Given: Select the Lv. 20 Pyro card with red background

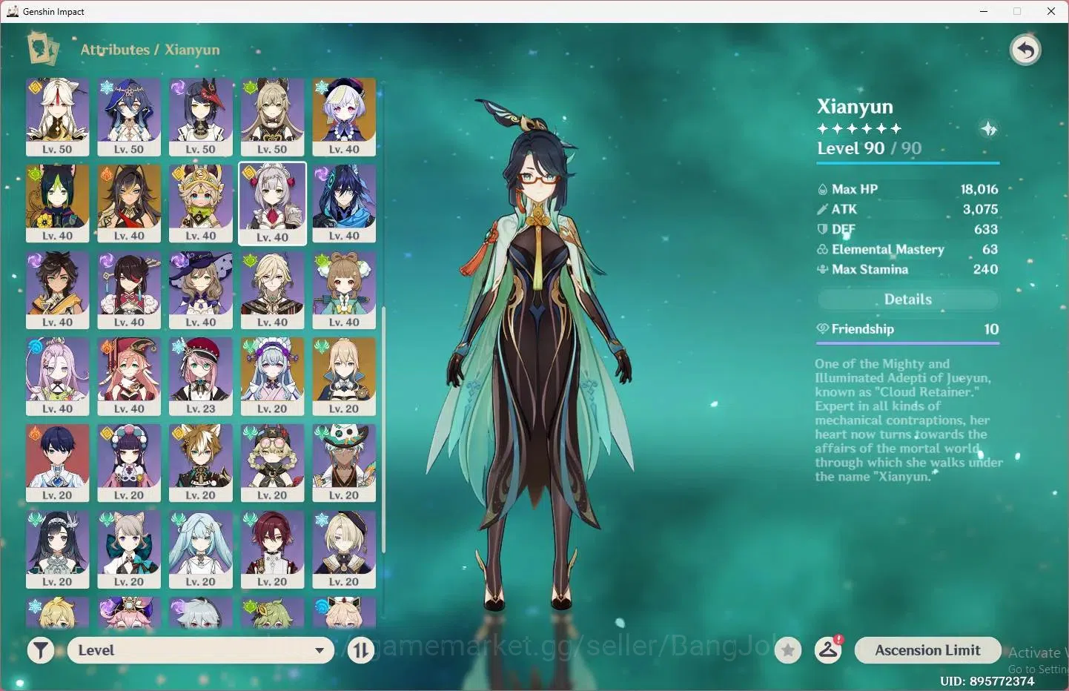Looking at the screenshot, I should pyautogui.click(x=57, y=463).
